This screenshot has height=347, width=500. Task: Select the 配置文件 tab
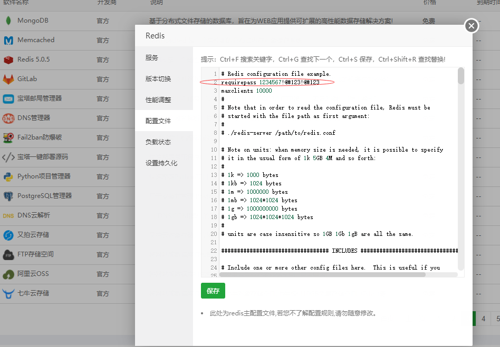(x=164, y=121)
